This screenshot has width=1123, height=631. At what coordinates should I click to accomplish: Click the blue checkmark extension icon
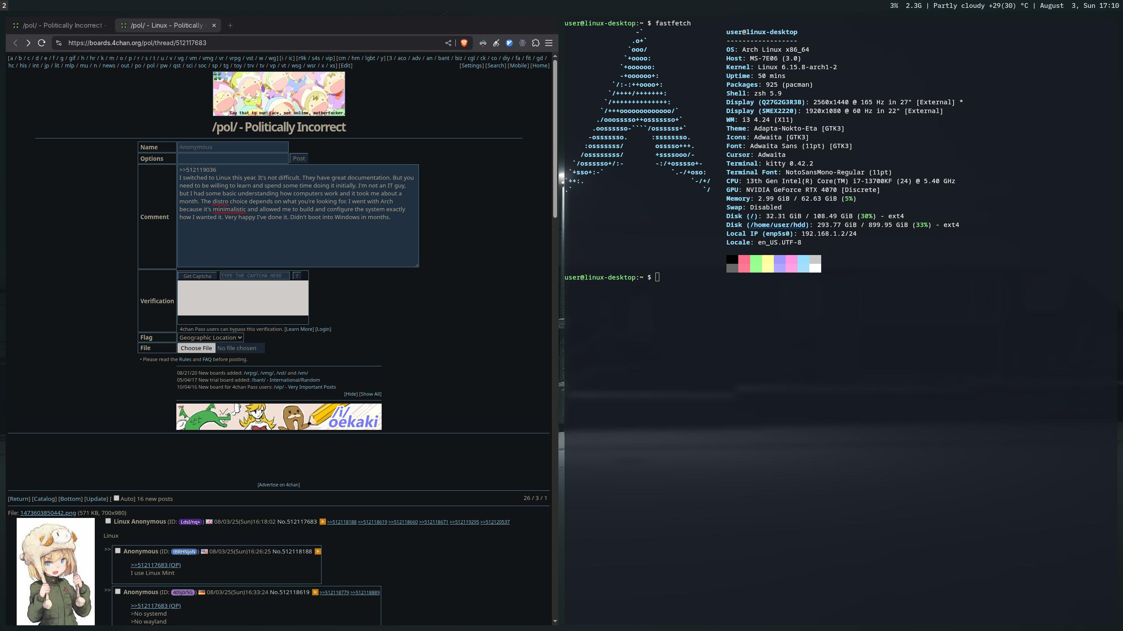[x=509, y=43]
